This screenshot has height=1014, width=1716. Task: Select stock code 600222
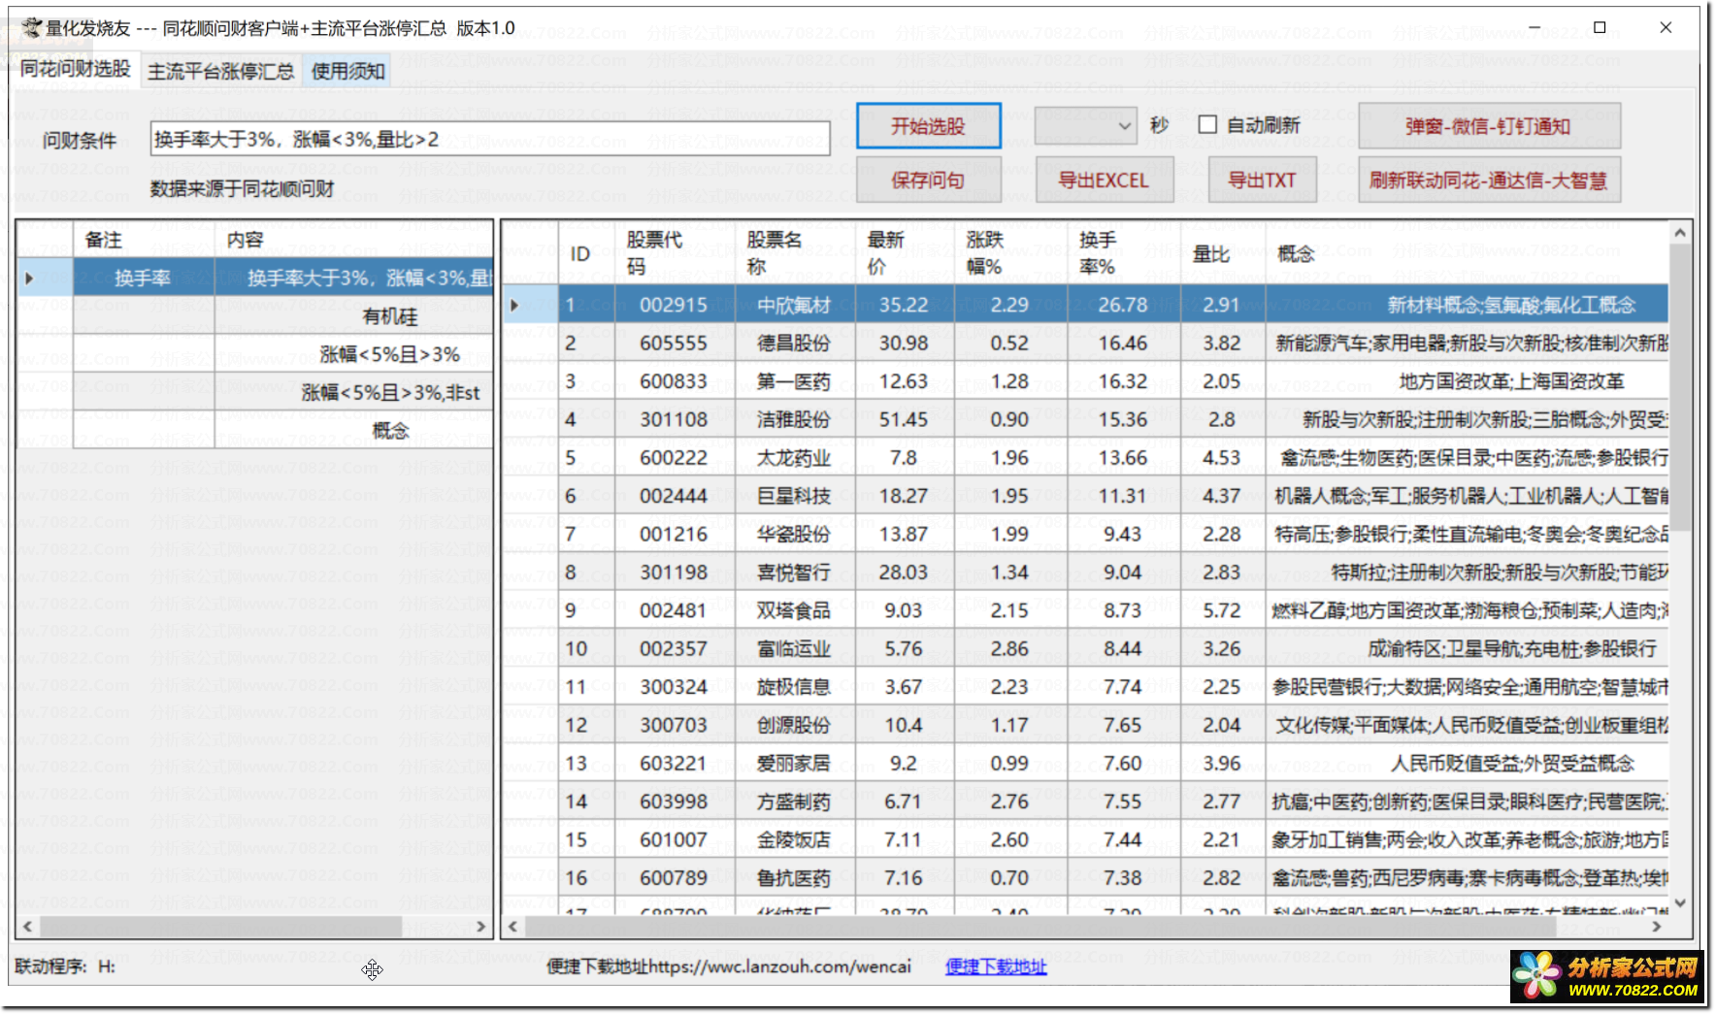(674, 458)
